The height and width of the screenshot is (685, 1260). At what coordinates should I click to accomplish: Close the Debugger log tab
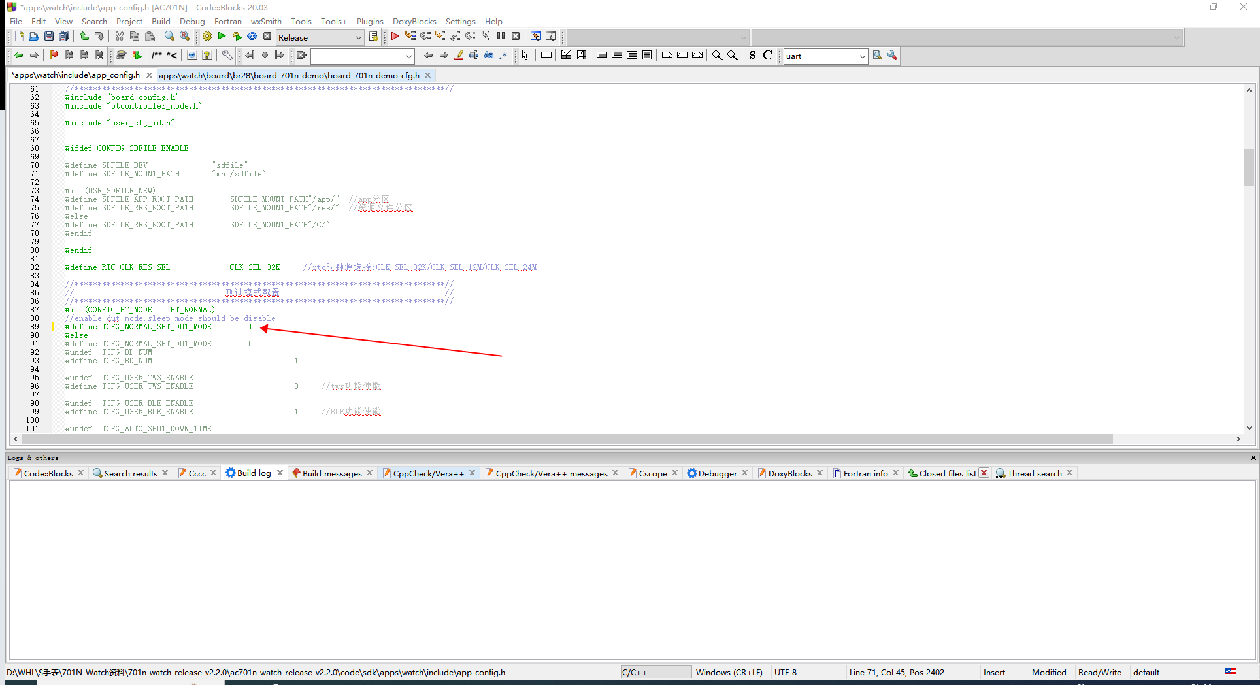[744, 473]
